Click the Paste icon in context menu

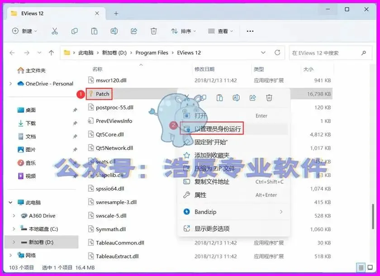[x=219, y=98]
